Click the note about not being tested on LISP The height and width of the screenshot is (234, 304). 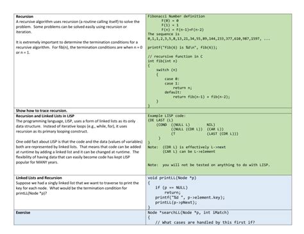tap(208, 165)
